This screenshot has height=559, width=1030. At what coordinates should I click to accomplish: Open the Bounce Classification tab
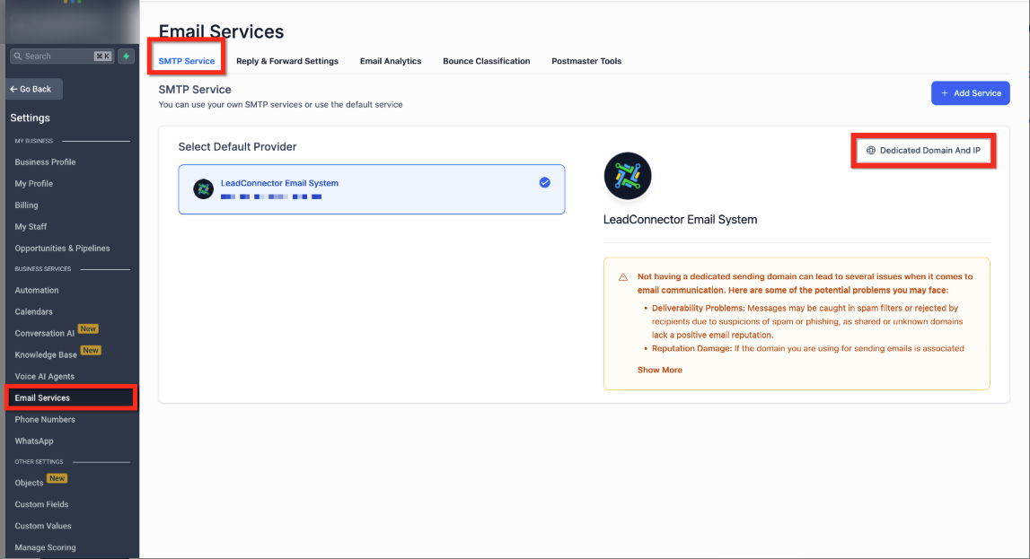pyautogui.click(x=486, y=61)
